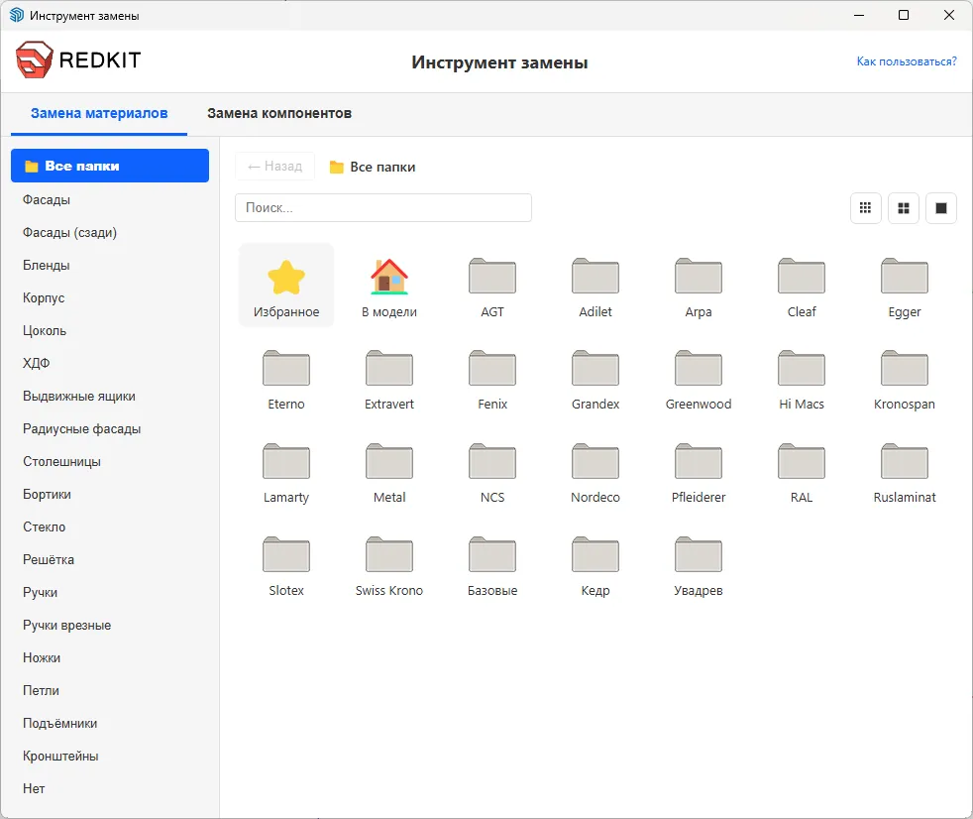The width and height of the screenshot is (973, 819).
Task: Open the Увадрев folder
Action: (699, 564)
